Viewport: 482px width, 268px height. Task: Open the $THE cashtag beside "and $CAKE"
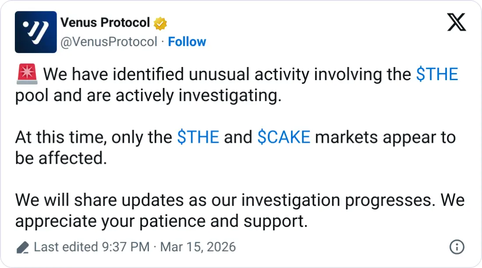click(x=198, y=138)
